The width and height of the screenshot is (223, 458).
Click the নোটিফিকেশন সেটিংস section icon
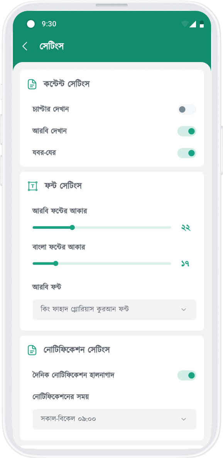(32, 350)
